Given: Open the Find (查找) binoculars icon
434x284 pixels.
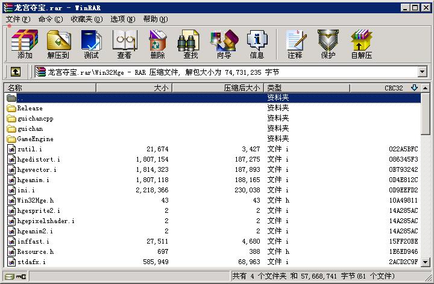Looking at the screenshot, I should coord(190,45).
